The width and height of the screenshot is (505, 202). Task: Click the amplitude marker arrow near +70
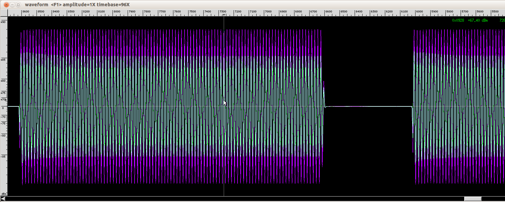coord(6,100)
